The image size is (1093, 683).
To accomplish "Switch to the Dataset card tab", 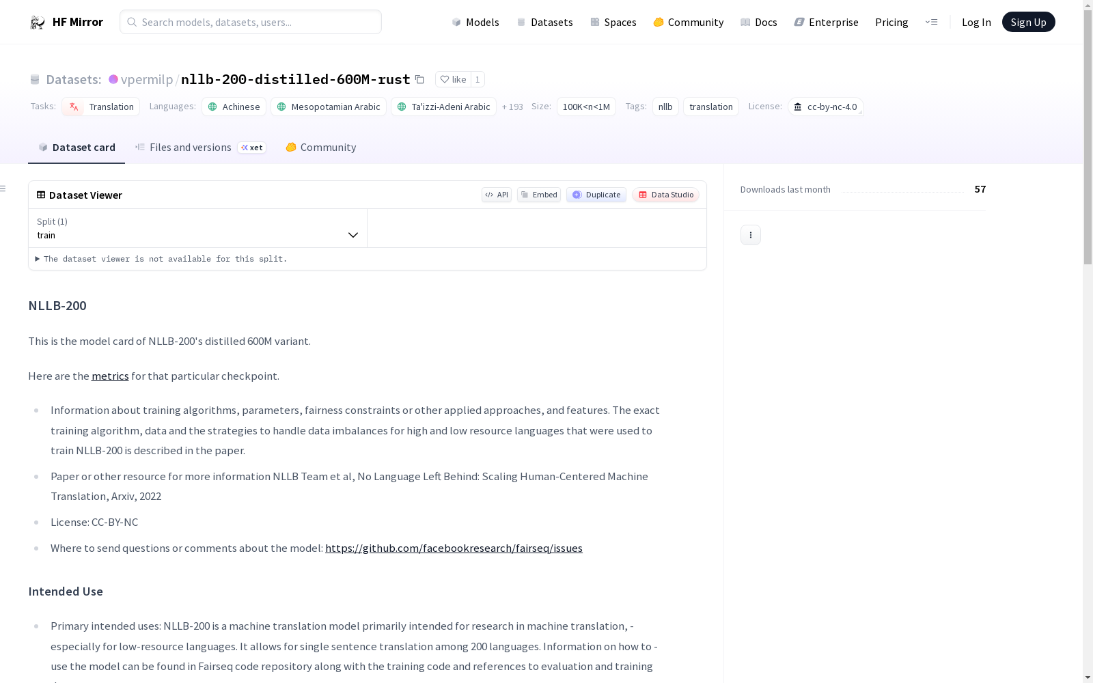I will [77, 148].
